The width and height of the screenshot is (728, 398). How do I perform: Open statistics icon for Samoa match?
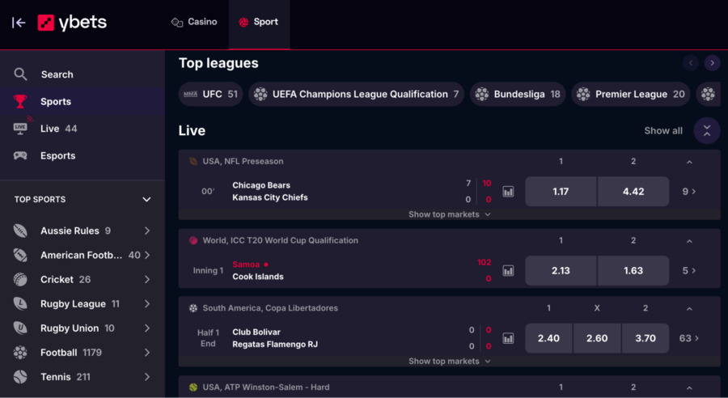(x=508, y=271)
